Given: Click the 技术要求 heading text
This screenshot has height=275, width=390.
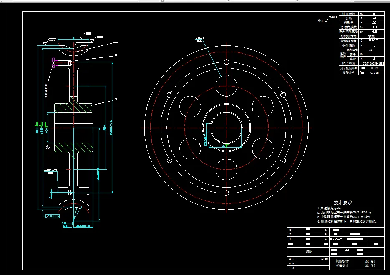Looking at the screenshot, I should point(343,202).
